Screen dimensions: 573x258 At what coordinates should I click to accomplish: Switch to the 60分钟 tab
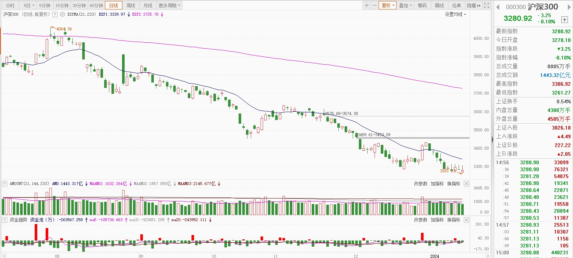click(x=96, y=5)
